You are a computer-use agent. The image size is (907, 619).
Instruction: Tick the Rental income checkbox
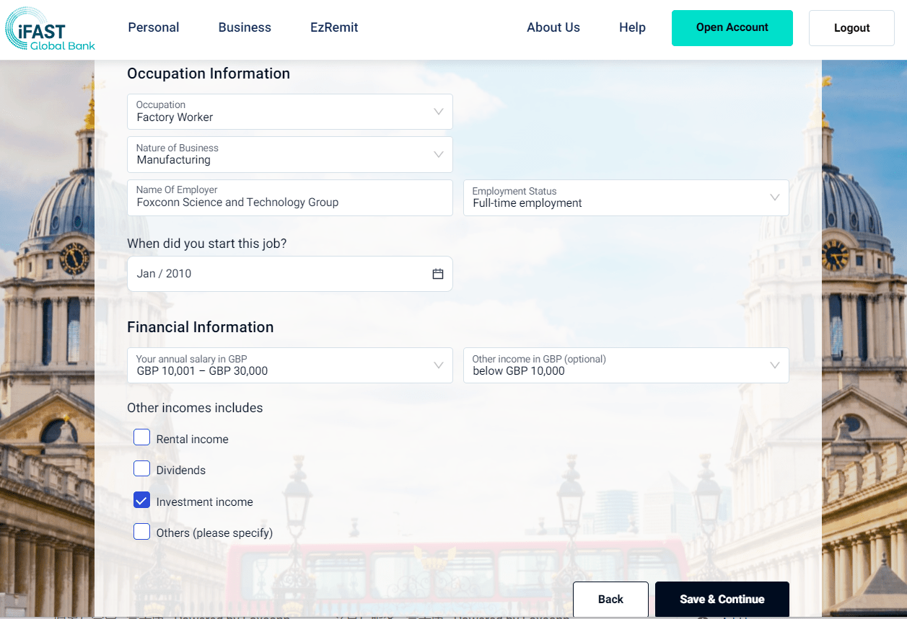pyautogui.click(x=142, y=437)
